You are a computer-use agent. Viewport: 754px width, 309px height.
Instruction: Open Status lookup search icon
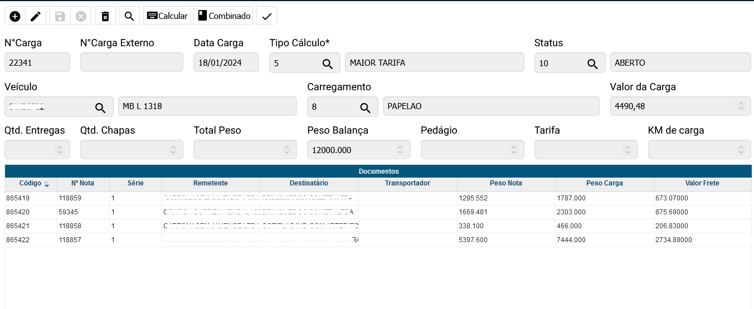tap(592, 63)
